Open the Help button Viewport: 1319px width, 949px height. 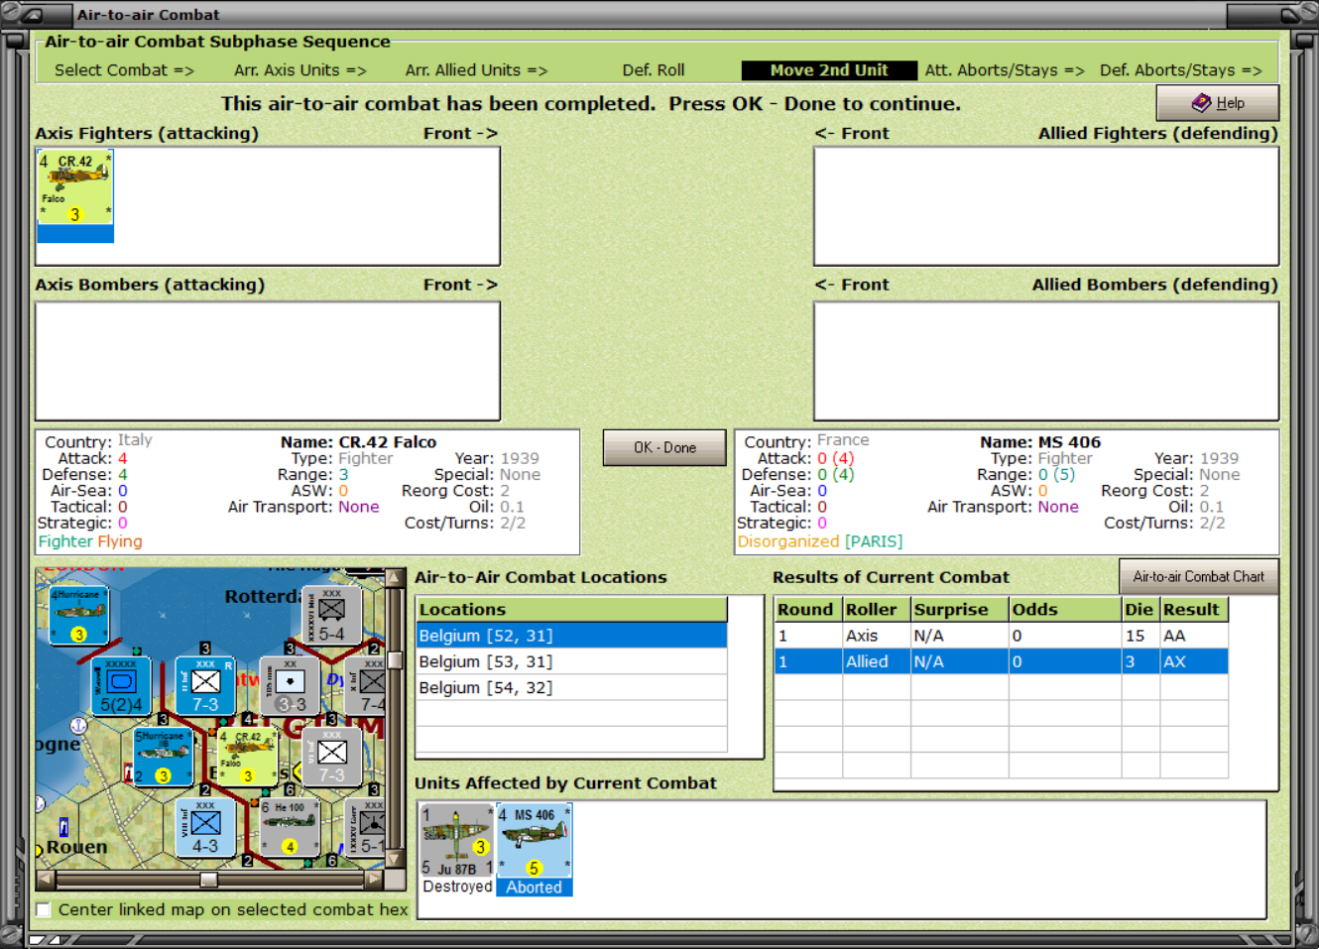pos(1217,103)
